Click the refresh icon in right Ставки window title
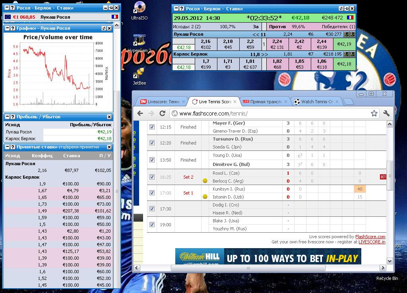 coord(341,9)
